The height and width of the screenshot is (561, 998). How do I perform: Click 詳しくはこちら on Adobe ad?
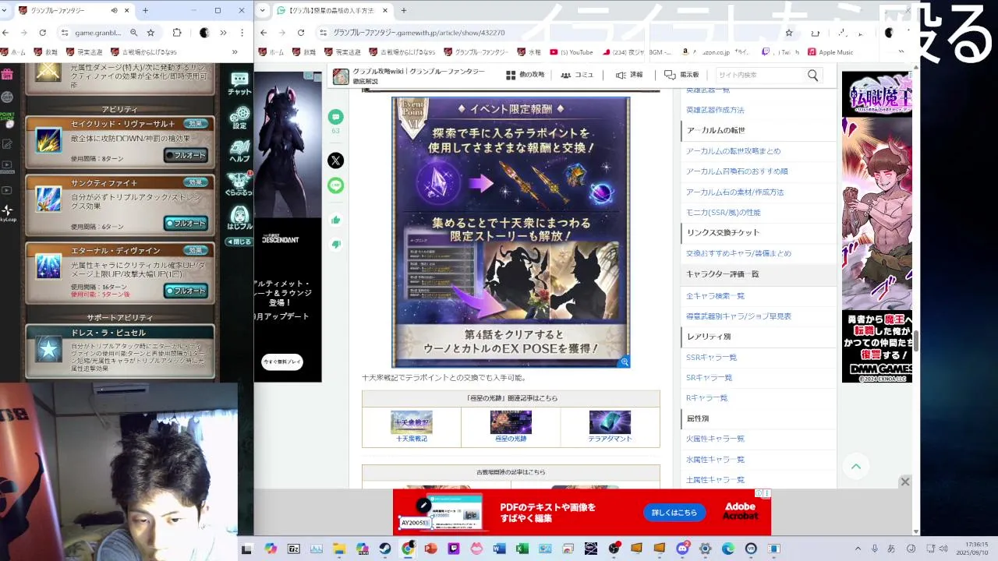[674, 513]
